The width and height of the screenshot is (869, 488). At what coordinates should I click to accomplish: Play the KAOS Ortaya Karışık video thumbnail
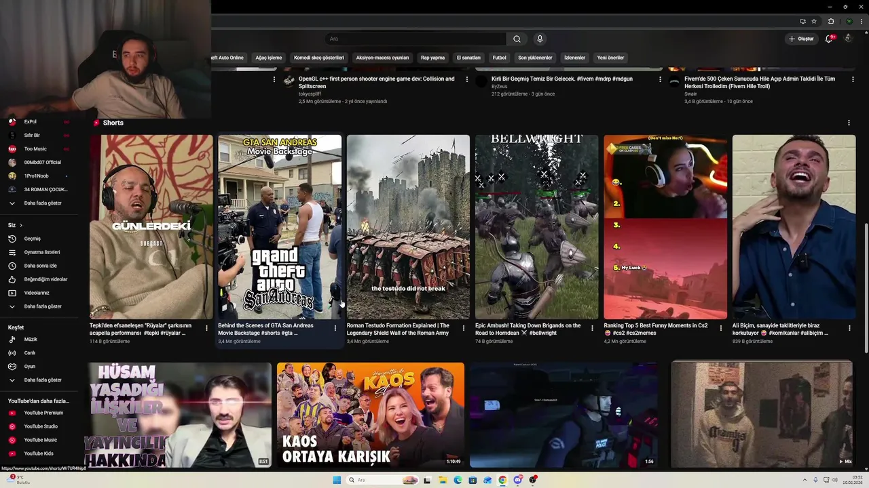371,415
